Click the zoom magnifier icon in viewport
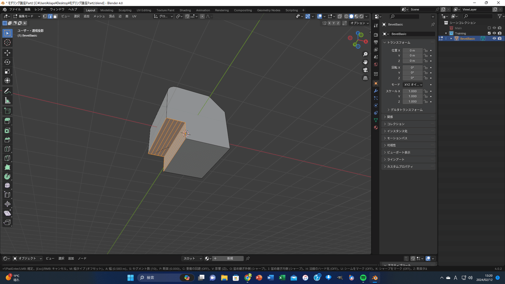Image resolution: width=505 pixels, height=284 pixels. pos(365,54)
